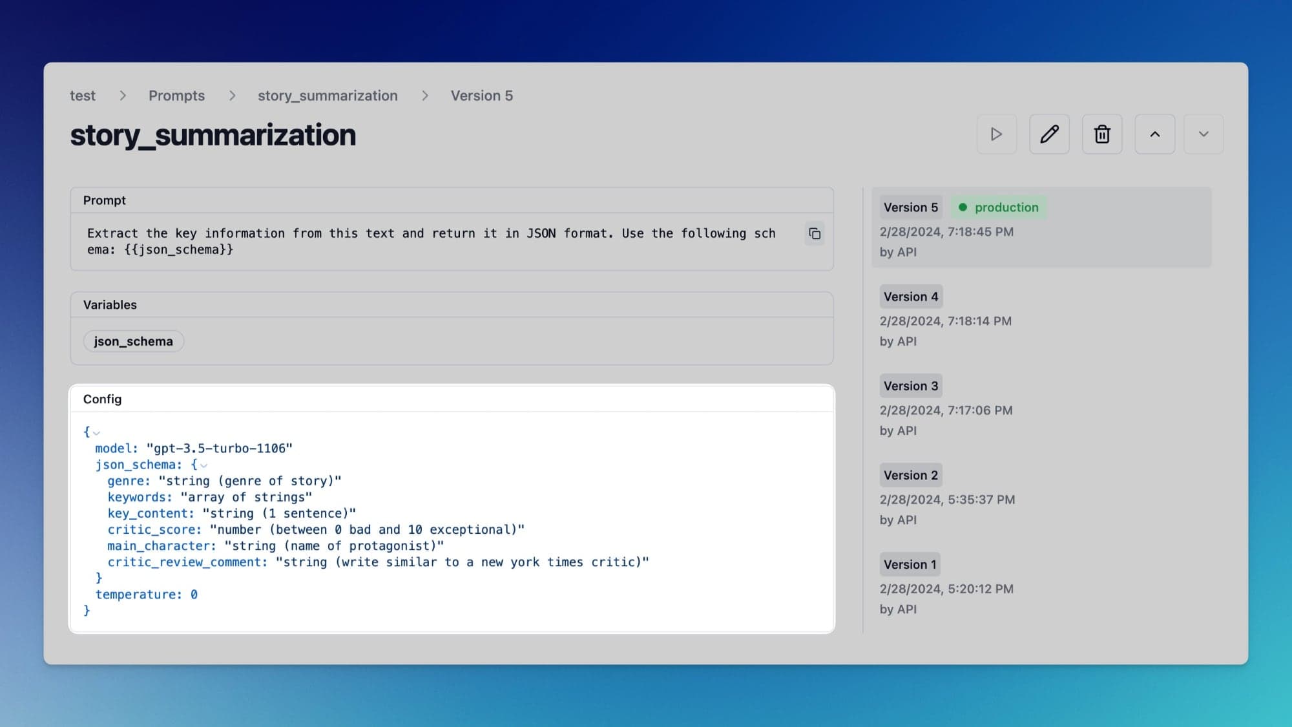Click the Version 5 breadcrumb link
Image resolution: width=1292 pixels, height=727 pixels.
tap(481, 95)
